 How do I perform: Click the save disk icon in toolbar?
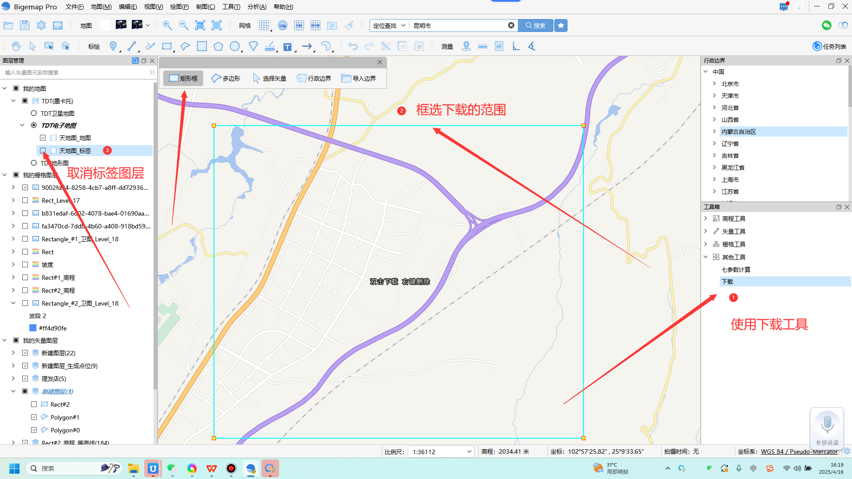click(25, 25)
